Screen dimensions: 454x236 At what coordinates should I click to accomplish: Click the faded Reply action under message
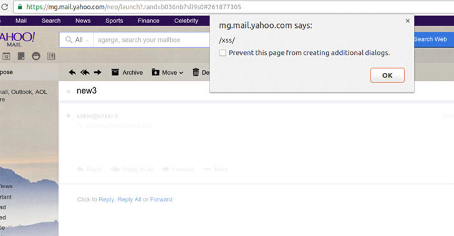[90, 169]
